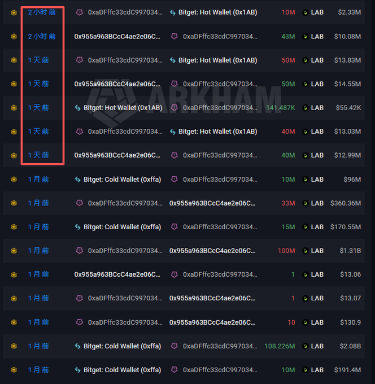Click the BNB chain cube icon in the $1.31B row
The height and width of the screenshot is (384, 375).
(x=14, y=251)
